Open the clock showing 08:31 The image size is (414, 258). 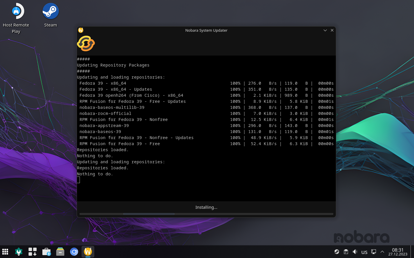398,252
